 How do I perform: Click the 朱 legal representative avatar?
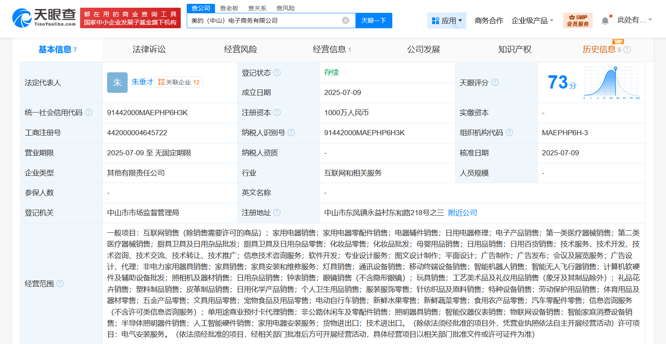click(x=117, y=83)
